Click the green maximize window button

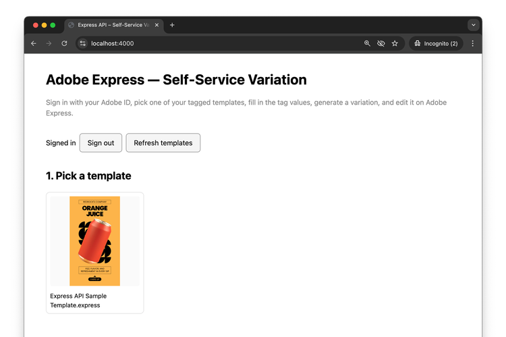coord(53,25)
